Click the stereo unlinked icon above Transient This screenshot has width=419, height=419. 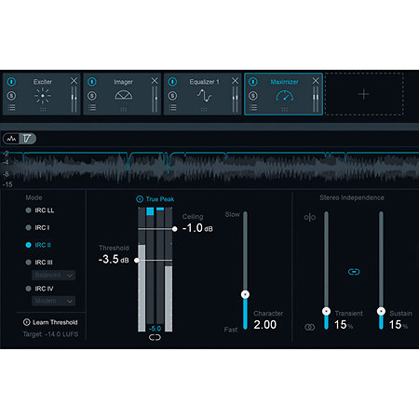point(310,217)
